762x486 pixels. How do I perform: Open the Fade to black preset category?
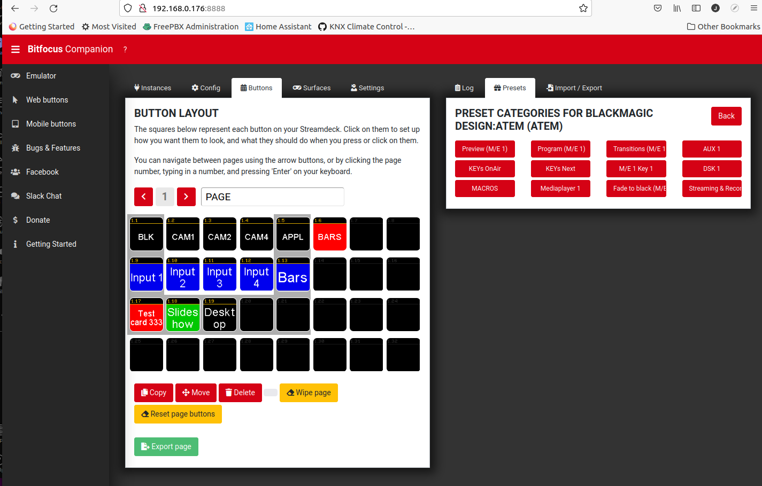(x=636, y=189)
